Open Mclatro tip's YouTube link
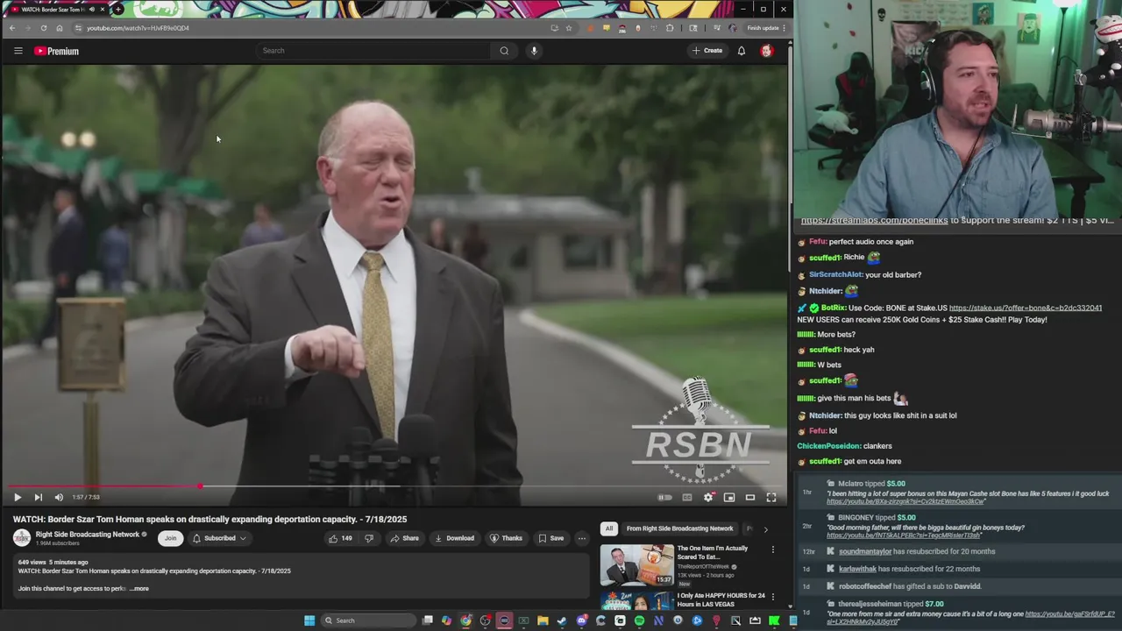The image size is (1122, 631). [x=905, y=501]
